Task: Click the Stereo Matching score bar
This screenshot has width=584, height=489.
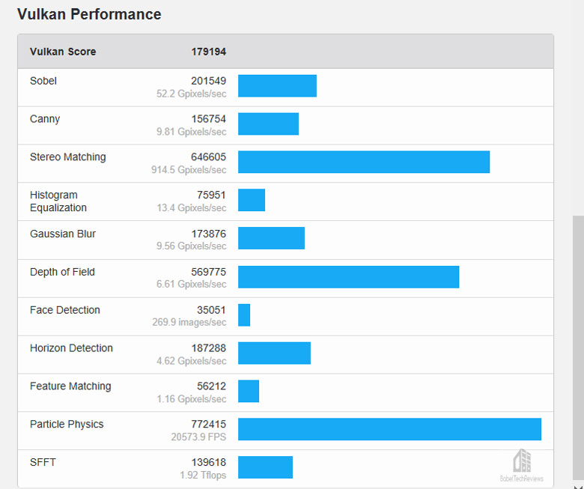Action: click(x=364, y=162)
